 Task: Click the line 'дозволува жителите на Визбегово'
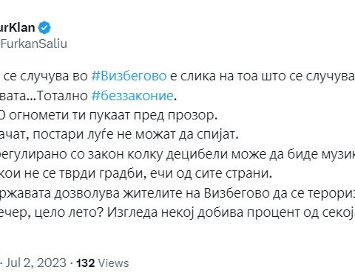(x=177, y=193)
